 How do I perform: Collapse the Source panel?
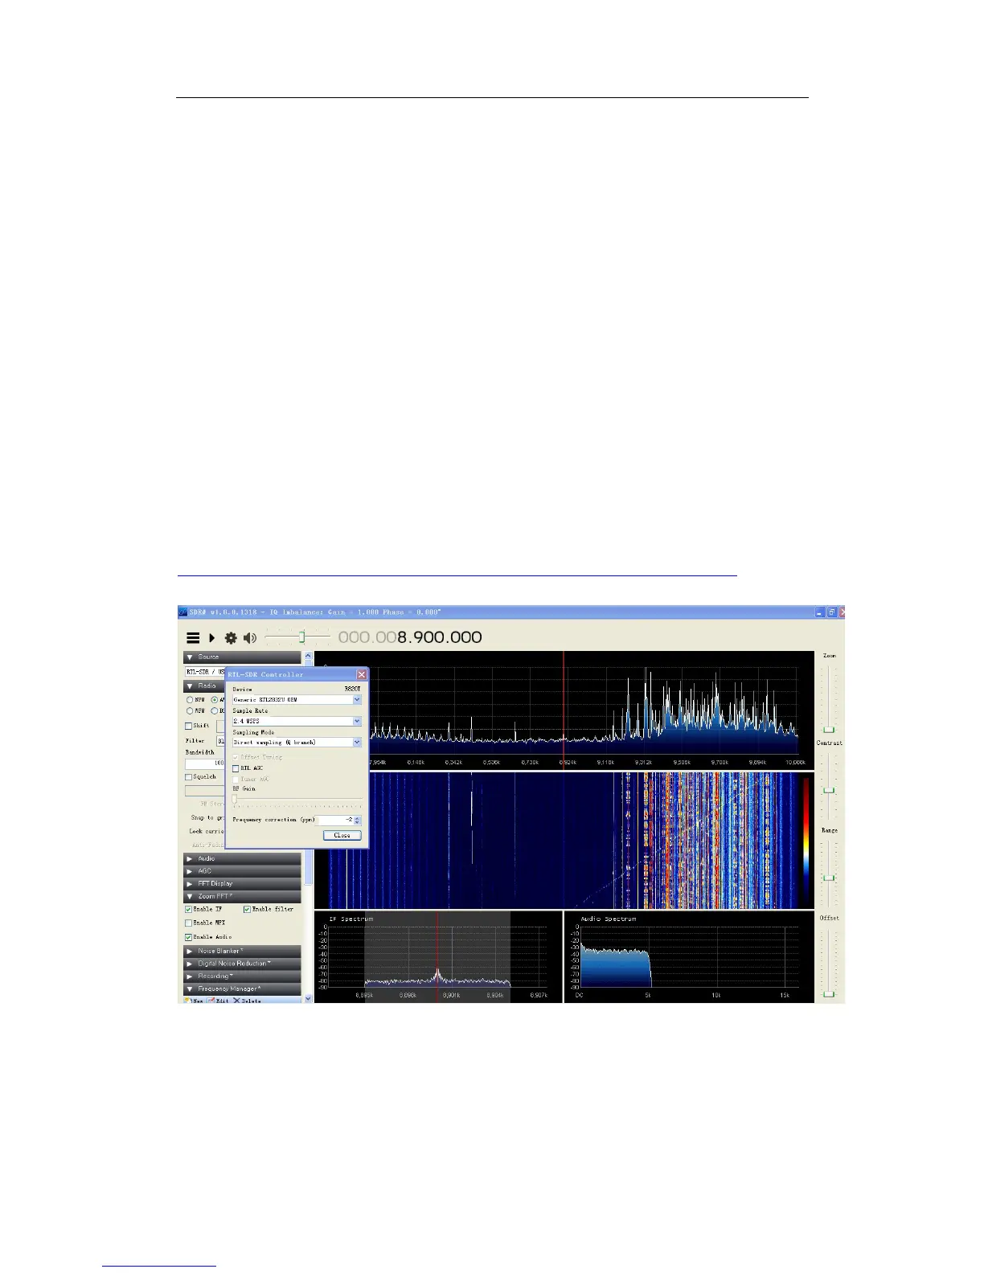242,657
